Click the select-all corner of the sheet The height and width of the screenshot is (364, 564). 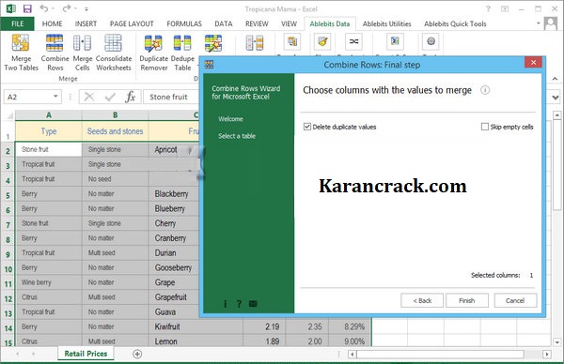click(9, 115)
